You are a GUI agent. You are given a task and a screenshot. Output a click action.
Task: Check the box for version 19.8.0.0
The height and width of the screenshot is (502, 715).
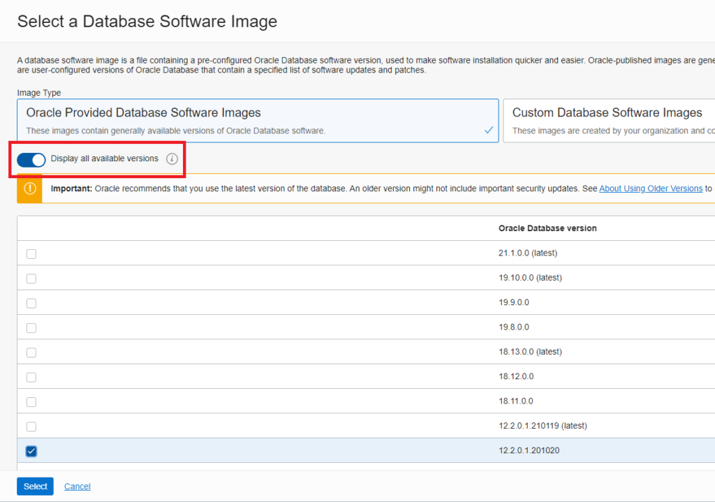click(31, 328)
